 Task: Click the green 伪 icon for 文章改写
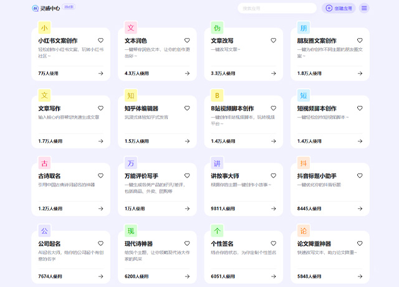[217, 28]
